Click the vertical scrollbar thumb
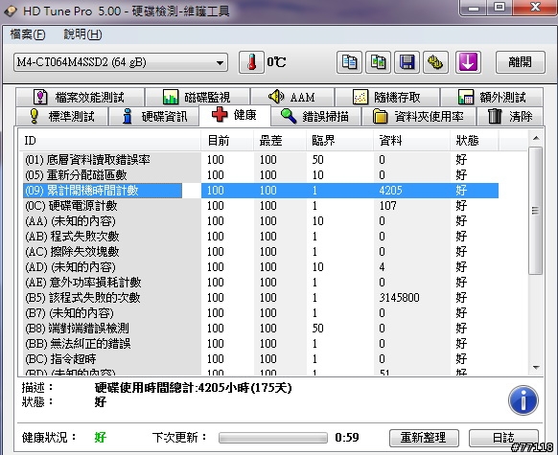 click(x=535, y=211)
